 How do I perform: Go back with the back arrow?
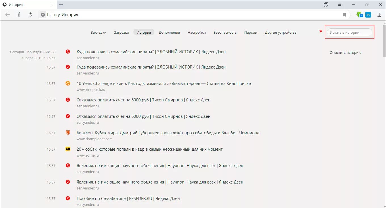[8, 15]
